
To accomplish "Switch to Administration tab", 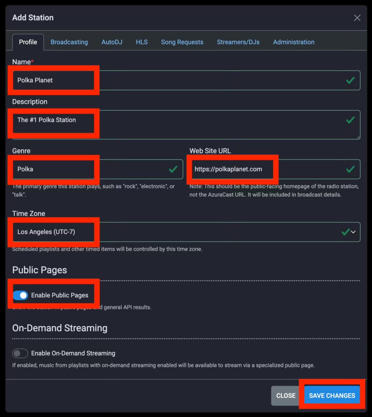I will [x=294, y=42].
